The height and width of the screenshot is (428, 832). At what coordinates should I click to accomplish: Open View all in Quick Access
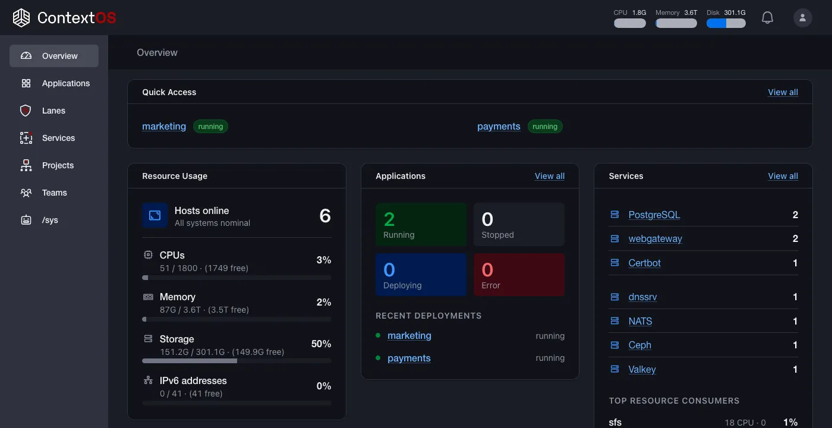[x=783, y=92]
